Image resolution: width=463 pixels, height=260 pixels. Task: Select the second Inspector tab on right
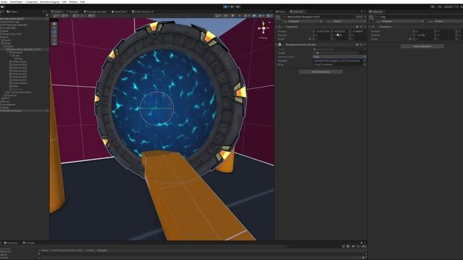[x=376, y=12]
